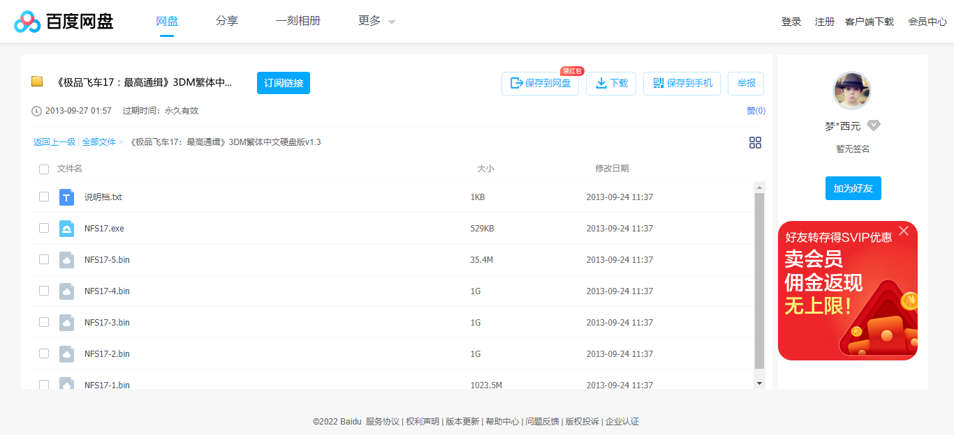The image size is (954, 435).
Task: Click the clock icon beside the share date
Action: [x=35, y=110]
